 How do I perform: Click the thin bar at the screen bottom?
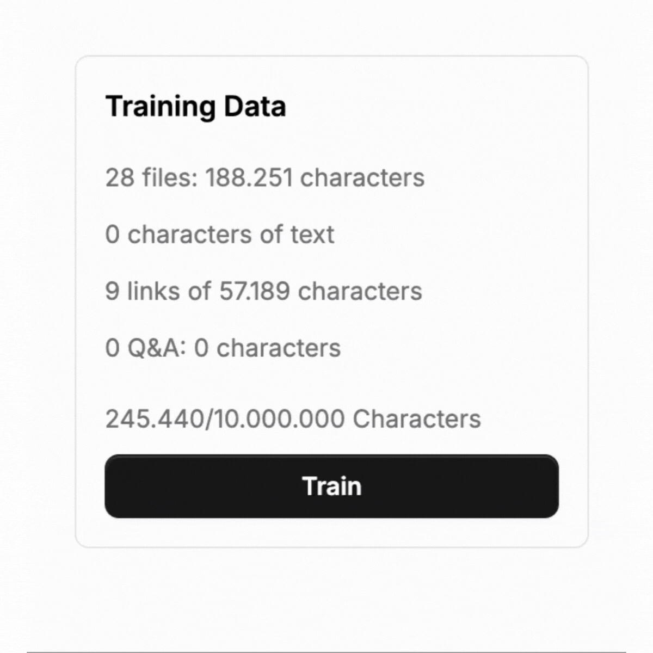[x=326, y=651]
